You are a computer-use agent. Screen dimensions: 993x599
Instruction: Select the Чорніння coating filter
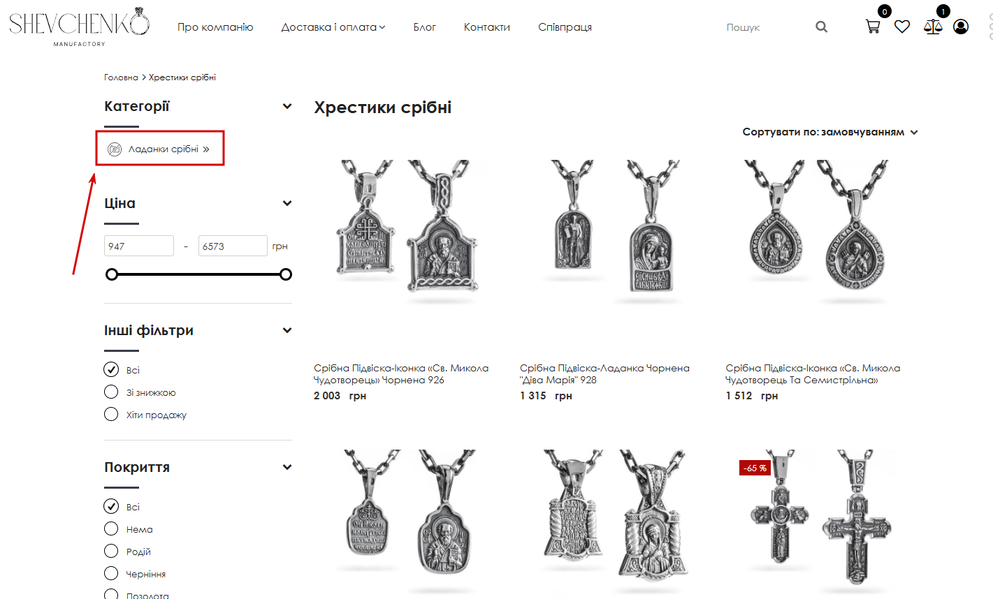(x=111, y=573)
